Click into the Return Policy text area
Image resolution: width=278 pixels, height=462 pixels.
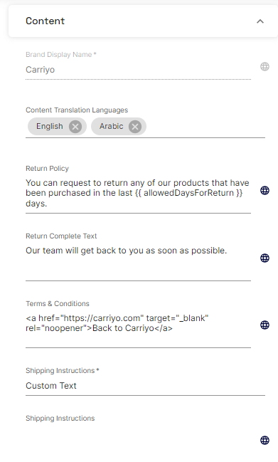[x=138, y=194]
